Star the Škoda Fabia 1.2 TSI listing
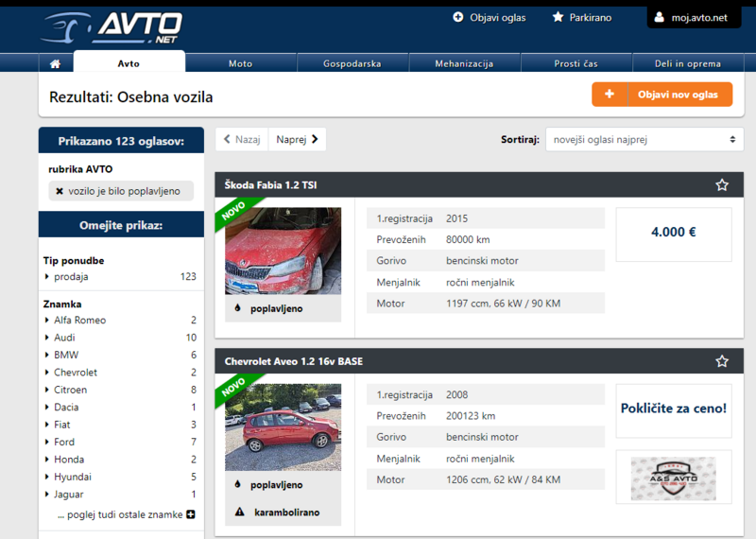This screenshot has width=756, height=539. (722, 185)
